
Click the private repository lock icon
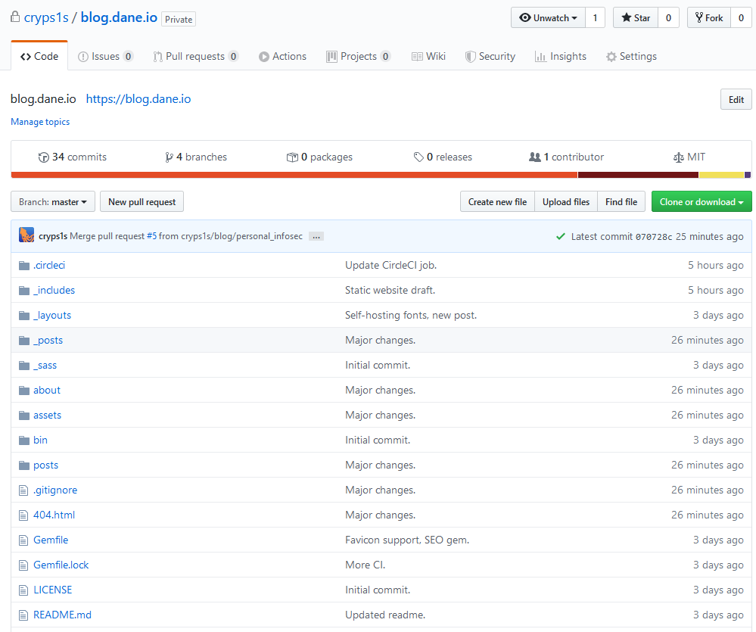15,17
